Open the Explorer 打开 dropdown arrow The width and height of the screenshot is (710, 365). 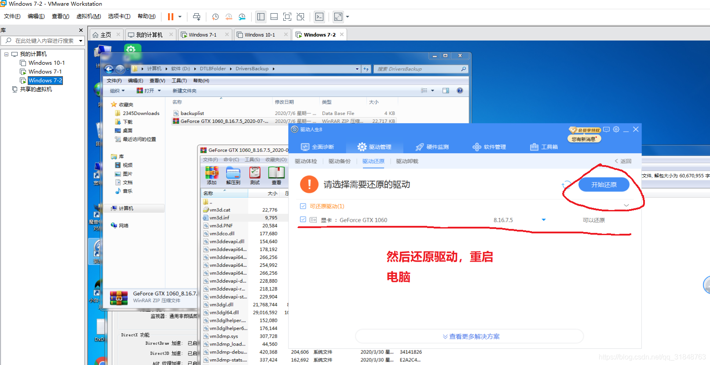click(x=159, y=91)
